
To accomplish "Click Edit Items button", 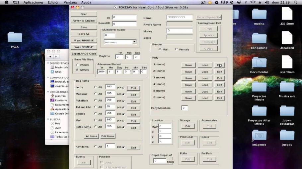I will (x=108, y=136).
